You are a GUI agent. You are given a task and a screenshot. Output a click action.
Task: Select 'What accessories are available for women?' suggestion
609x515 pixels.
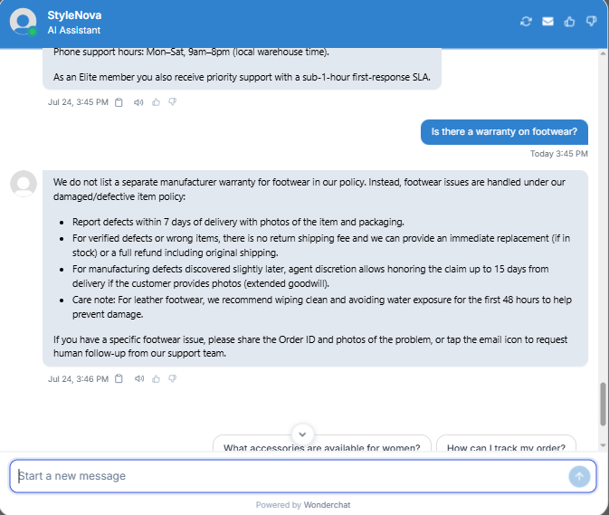322,444
